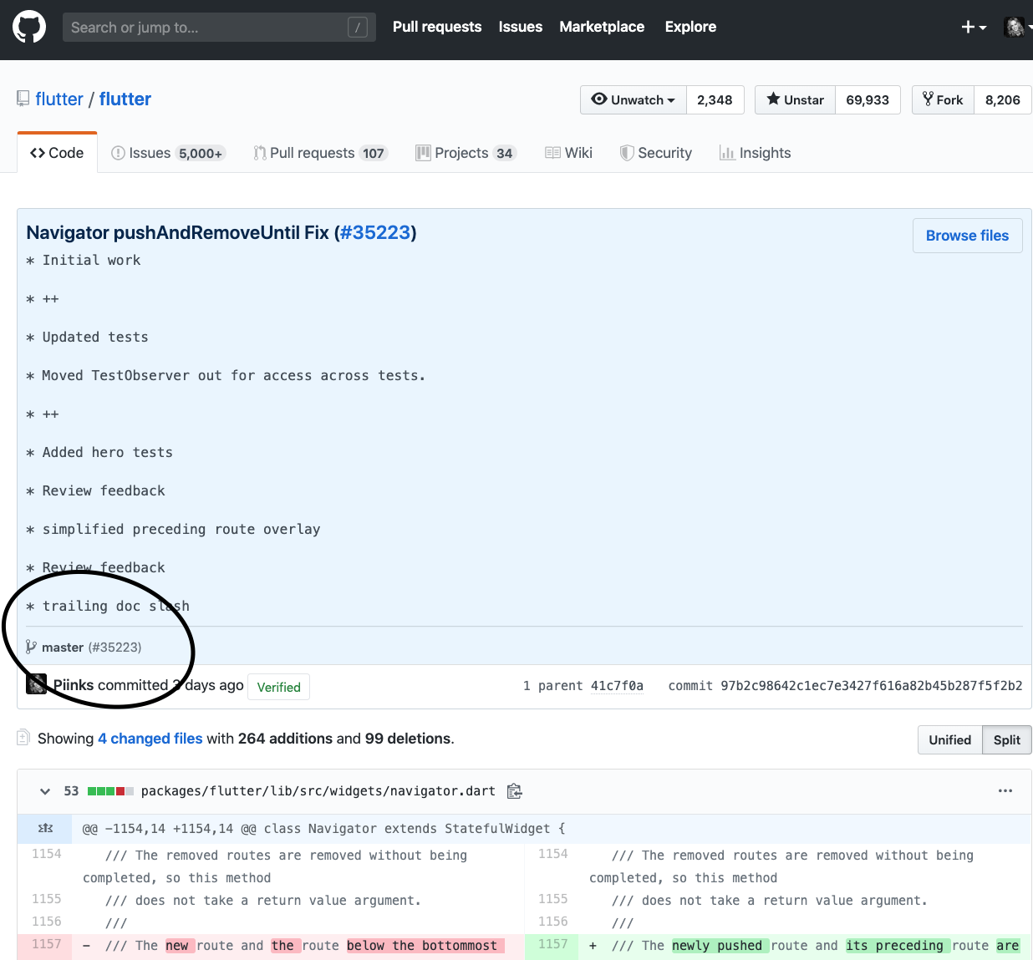Click the full commit hash 97b2c98642c1
The height and width of the screenshot is (960, 1033).
click(x=872, y=686)
